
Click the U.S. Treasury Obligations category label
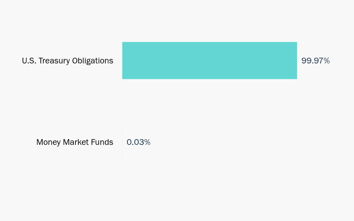pyautogui.click(x=68, y=61)
